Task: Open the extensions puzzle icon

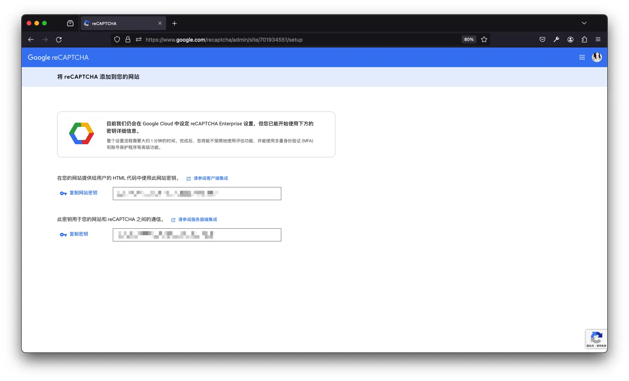Action: [584, 40]
